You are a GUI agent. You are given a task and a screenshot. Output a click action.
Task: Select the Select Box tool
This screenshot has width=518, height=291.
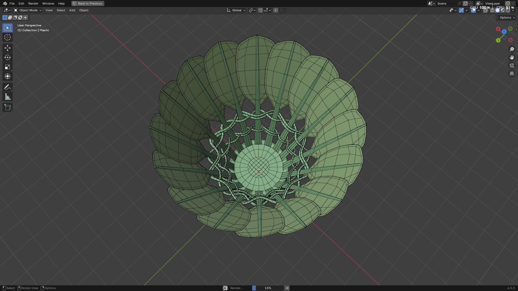(x=8, y=28)
